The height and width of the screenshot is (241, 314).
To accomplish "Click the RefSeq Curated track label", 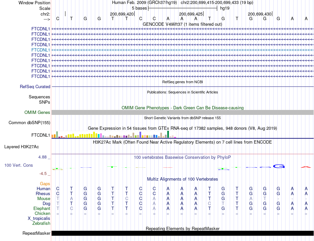I will click(35, 86).
